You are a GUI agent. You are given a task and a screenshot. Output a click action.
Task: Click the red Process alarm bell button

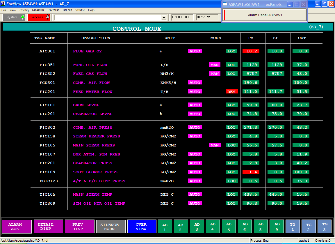tap(39, 17)
